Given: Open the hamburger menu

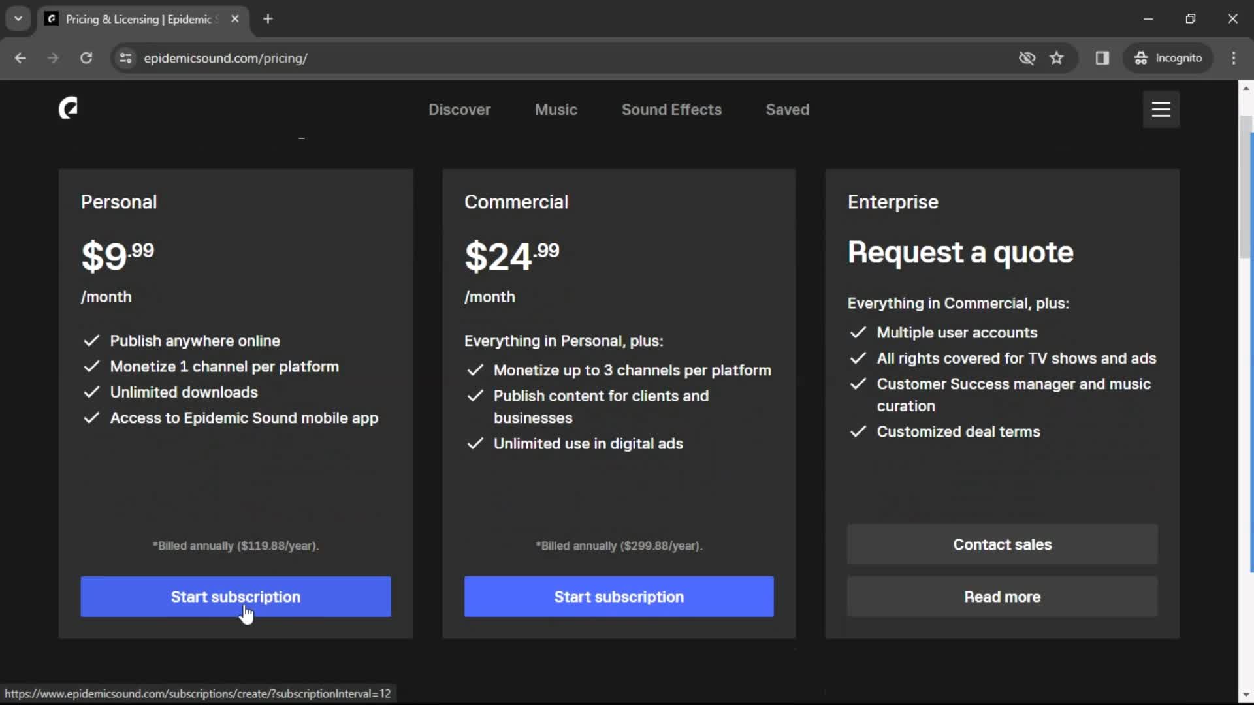Looking at the screenshot, I should point(1161,109).
